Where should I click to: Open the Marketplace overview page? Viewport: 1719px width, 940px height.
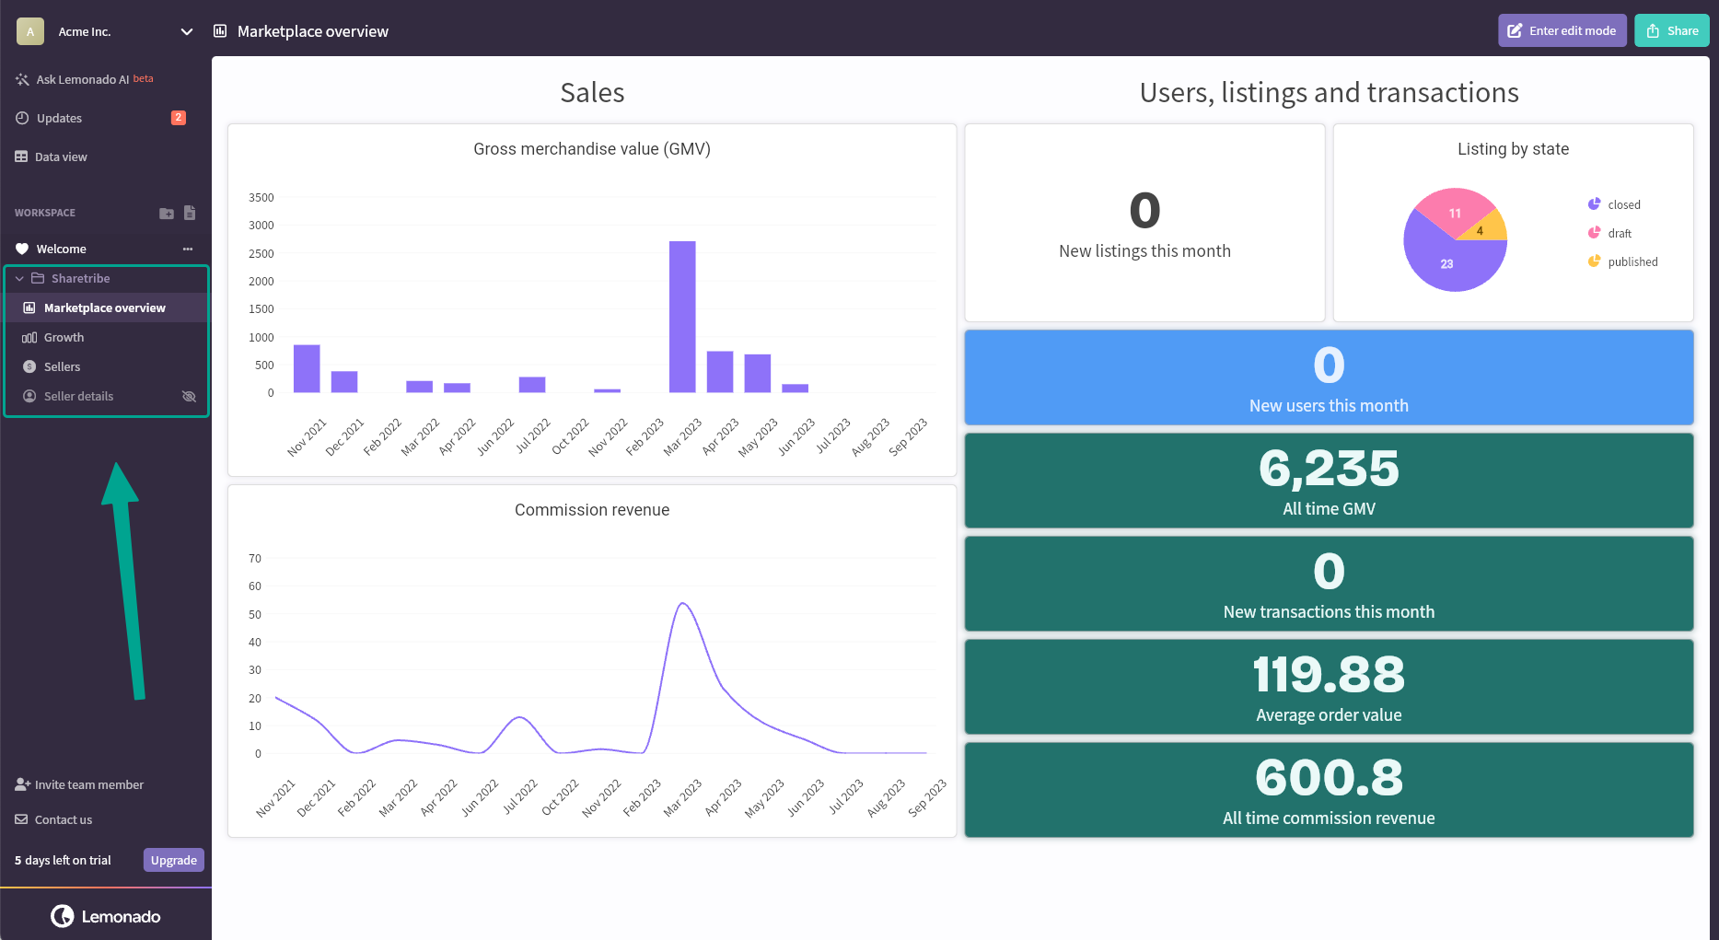pos(106,308)
